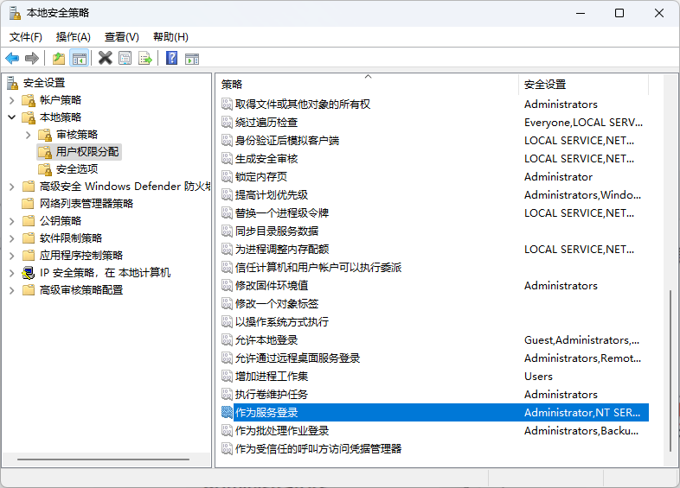Click the Delete X toolbar icon
Screen dimensions: 680x488
point(106,59)
